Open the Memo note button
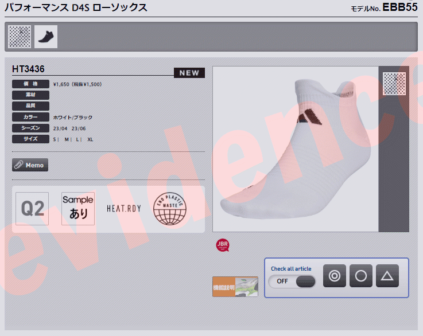Screen dimensions: 423x336 pos(30,165)
